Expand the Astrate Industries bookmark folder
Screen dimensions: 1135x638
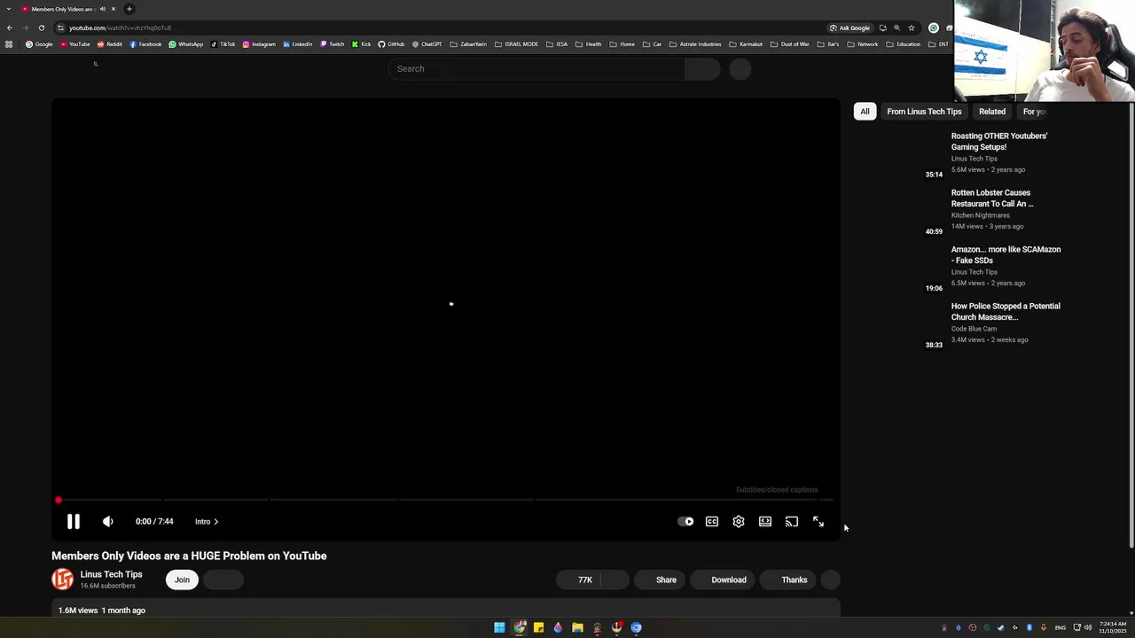click(695, 44)
